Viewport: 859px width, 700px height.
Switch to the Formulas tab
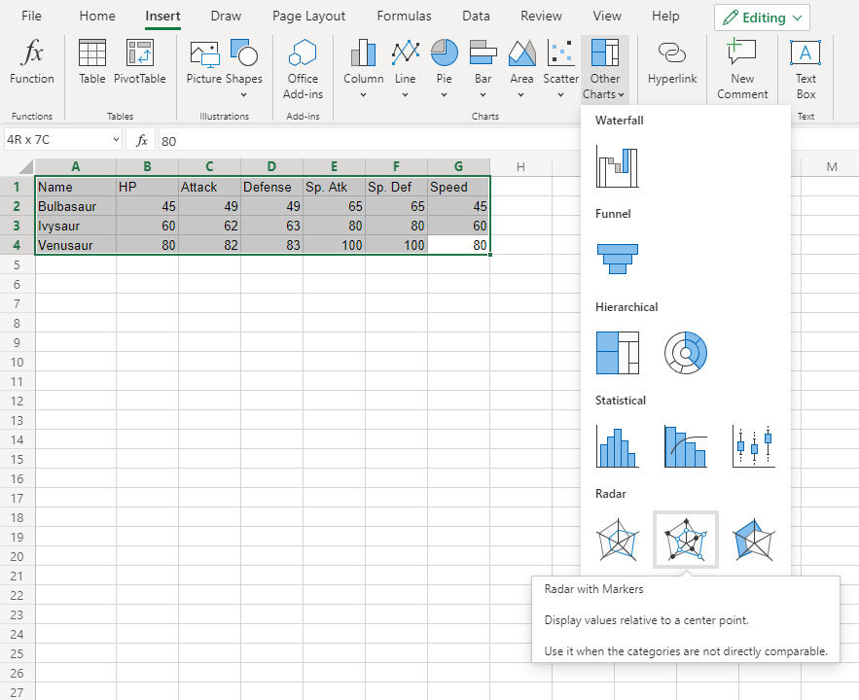click(404, 17)
